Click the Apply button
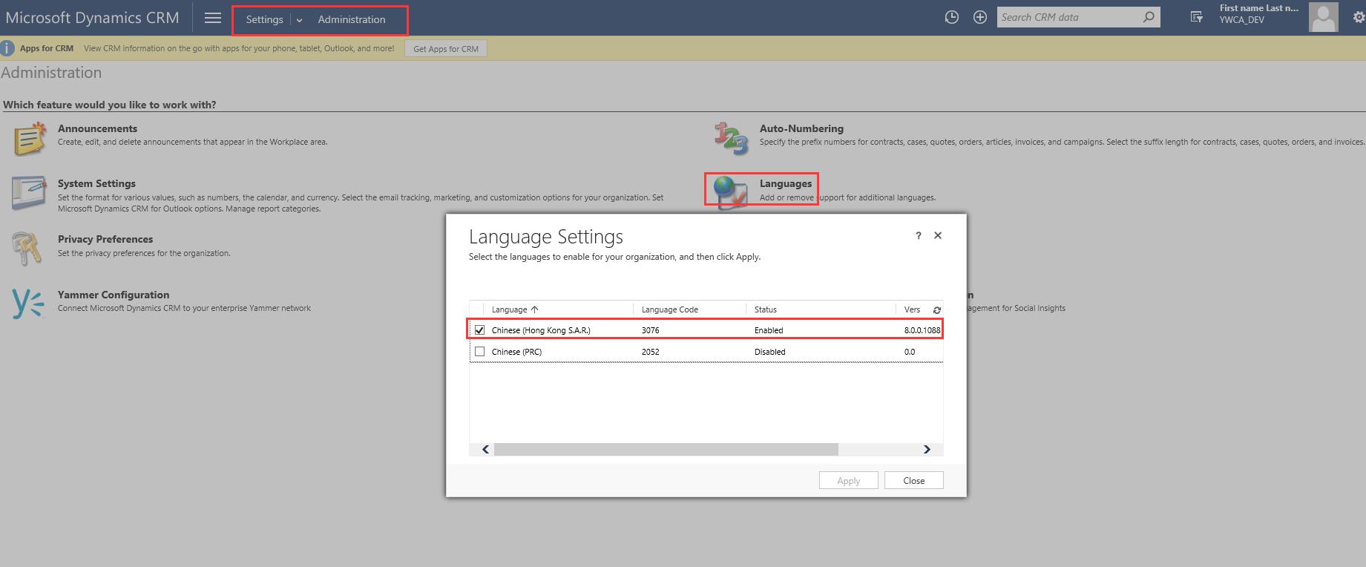 coord(849,480)
